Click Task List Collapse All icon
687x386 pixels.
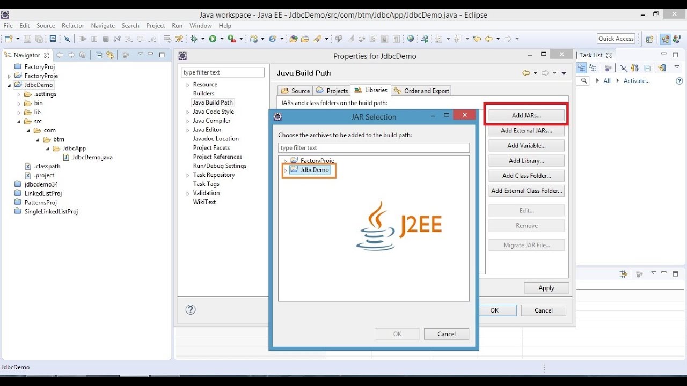click(x=647, y=68)
